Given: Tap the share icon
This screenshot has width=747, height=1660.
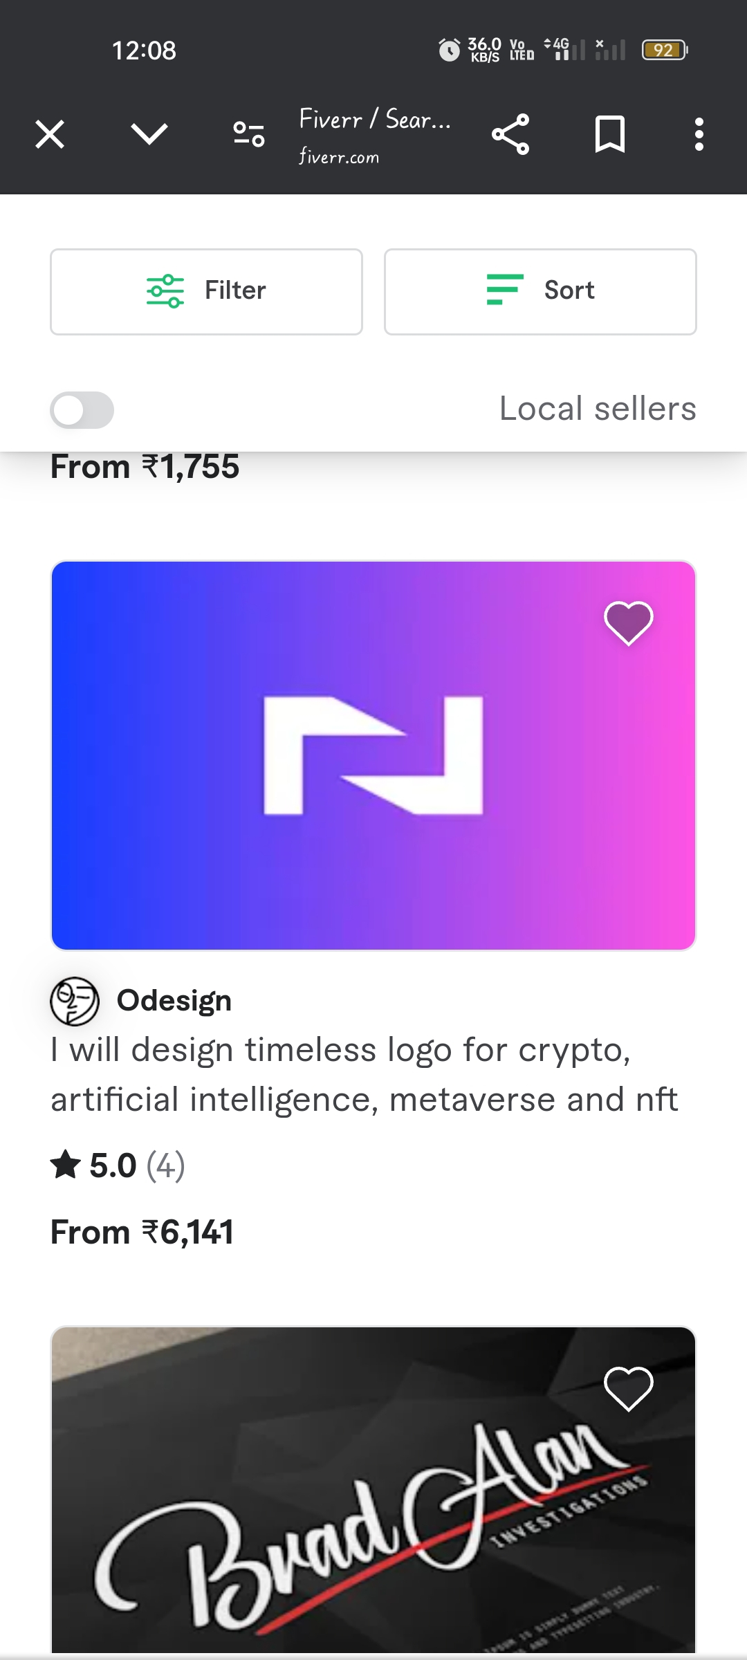Looking at the screenshot, I should click(510, 134).
